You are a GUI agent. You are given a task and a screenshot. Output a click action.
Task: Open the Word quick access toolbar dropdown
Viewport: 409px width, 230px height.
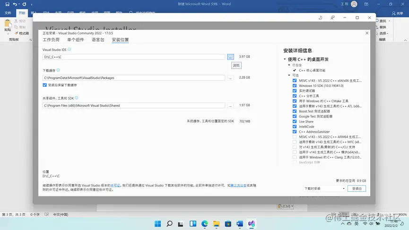click(x=32, y=4)
